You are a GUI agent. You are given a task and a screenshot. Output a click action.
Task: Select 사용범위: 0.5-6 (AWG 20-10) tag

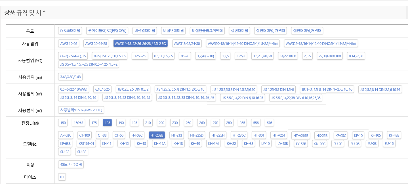pyautogui.click(x=81, y=110)
